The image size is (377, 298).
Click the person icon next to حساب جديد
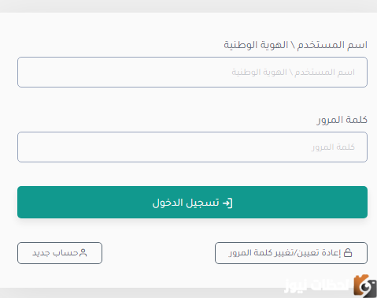83,253
